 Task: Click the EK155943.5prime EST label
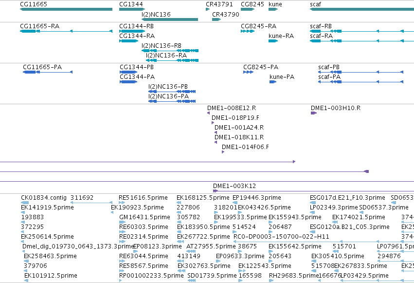[x=295, y=217]
